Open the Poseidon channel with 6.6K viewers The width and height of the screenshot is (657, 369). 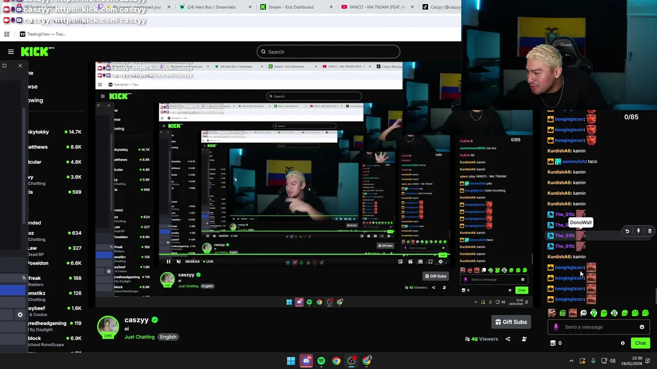point(55,263)
